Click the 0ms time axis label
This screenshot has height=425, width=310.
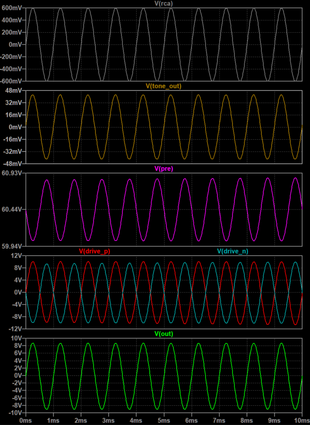[26, 420]
